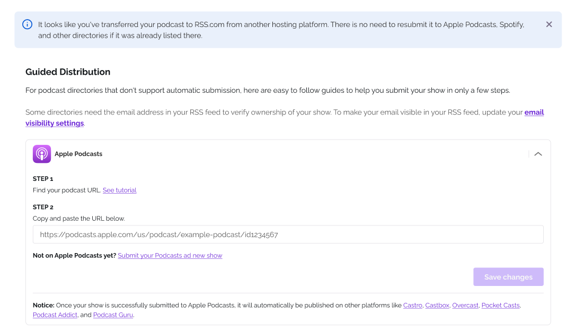Collapse the Apple Podcasts section chevron
Image resolution: width=575 pixels, height=330 pixels.
538,154
